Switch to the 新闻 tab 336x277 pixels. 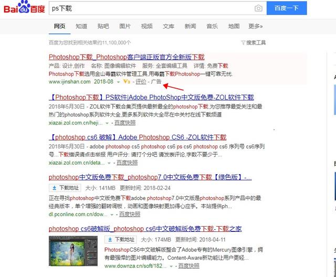point(190,26)
